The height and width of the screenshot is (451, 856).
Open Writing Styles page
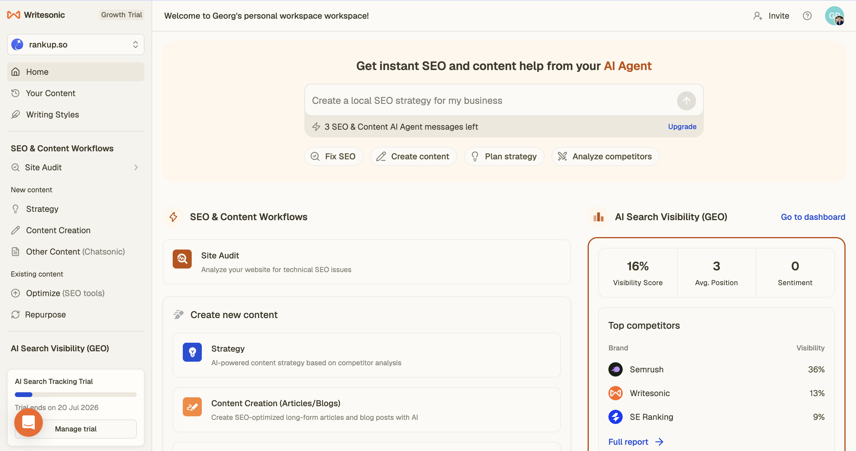point(76,115)
